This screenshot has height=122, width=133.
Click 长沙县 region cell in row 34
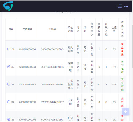point(78,102)
